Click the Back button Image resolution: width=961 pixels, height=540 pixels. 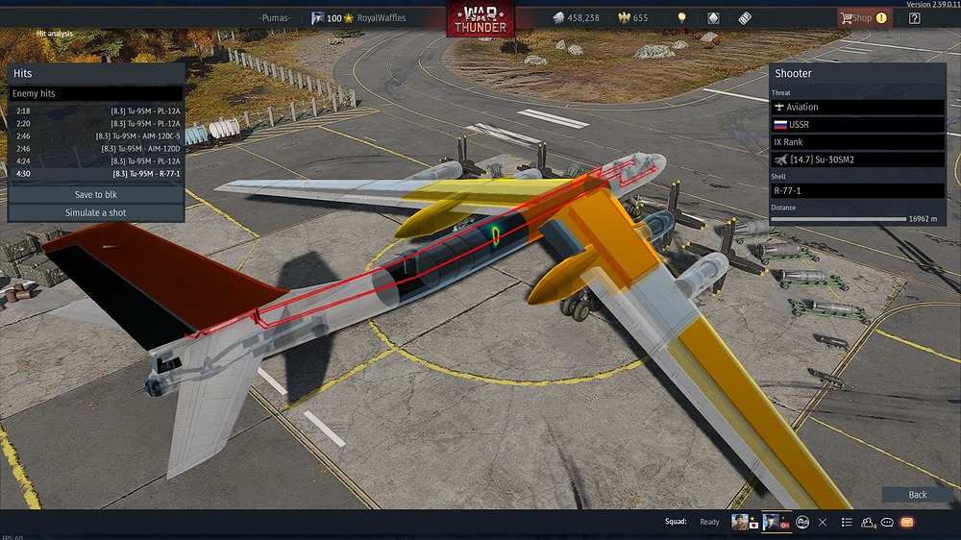918,495
